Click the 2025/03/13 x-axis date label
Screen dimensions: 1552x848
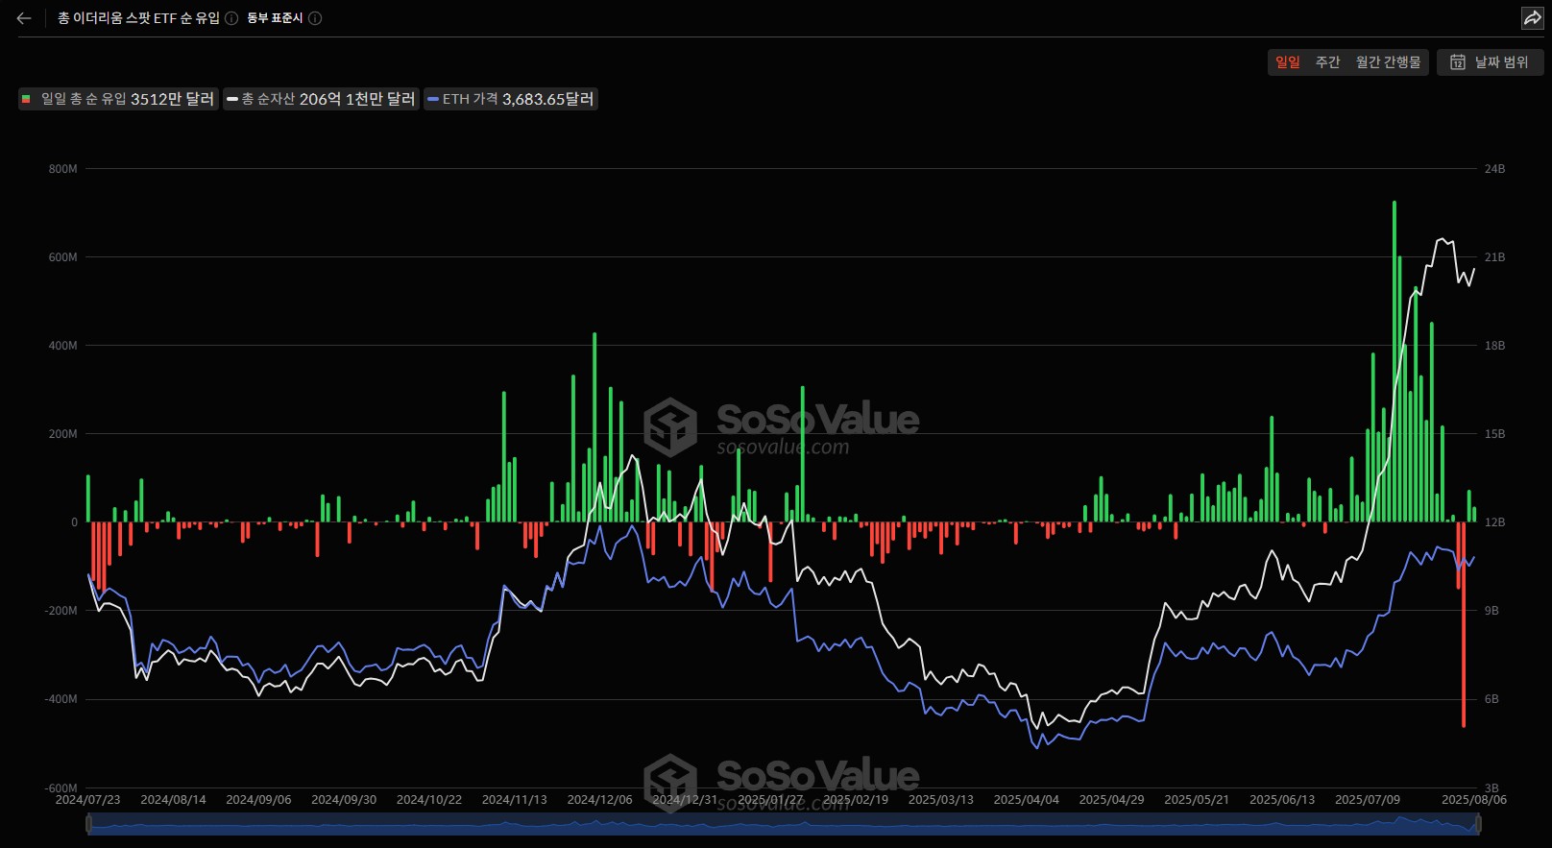(941, 800)
